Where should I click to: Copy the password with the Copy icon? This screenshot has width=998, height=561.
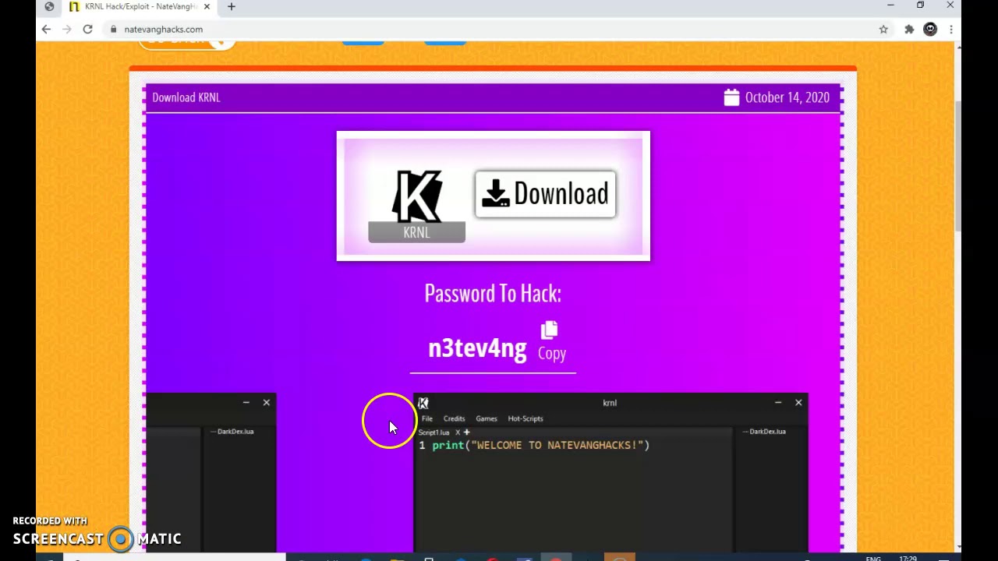click(550, 331)
